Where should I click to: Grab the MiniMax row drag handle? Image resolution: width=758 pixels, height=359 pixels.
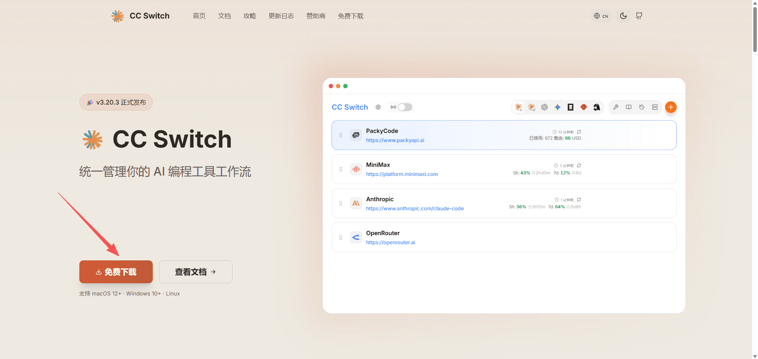click(x=341, y=169)
